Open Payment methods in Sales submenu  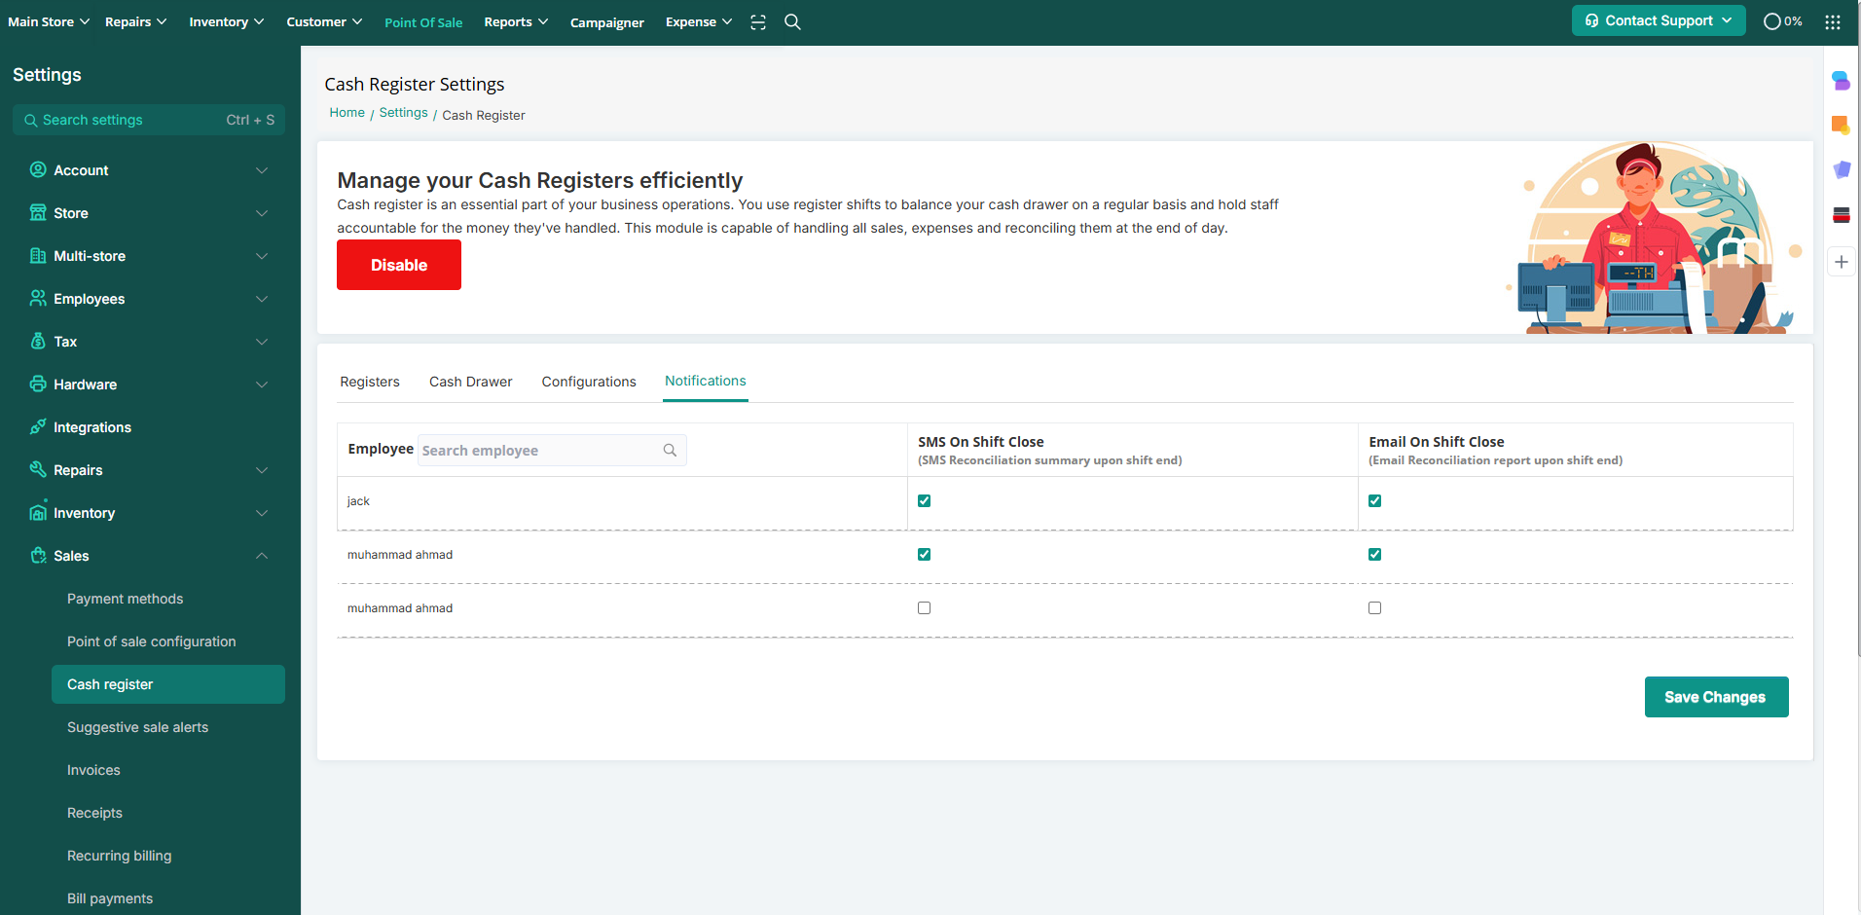(125, 599)
